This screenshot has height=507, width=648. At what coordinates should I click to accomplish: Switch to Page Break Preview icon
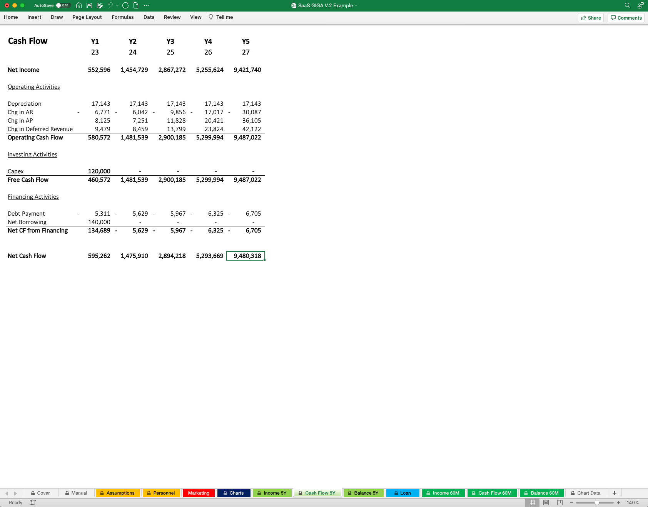(x=560, y=503)
